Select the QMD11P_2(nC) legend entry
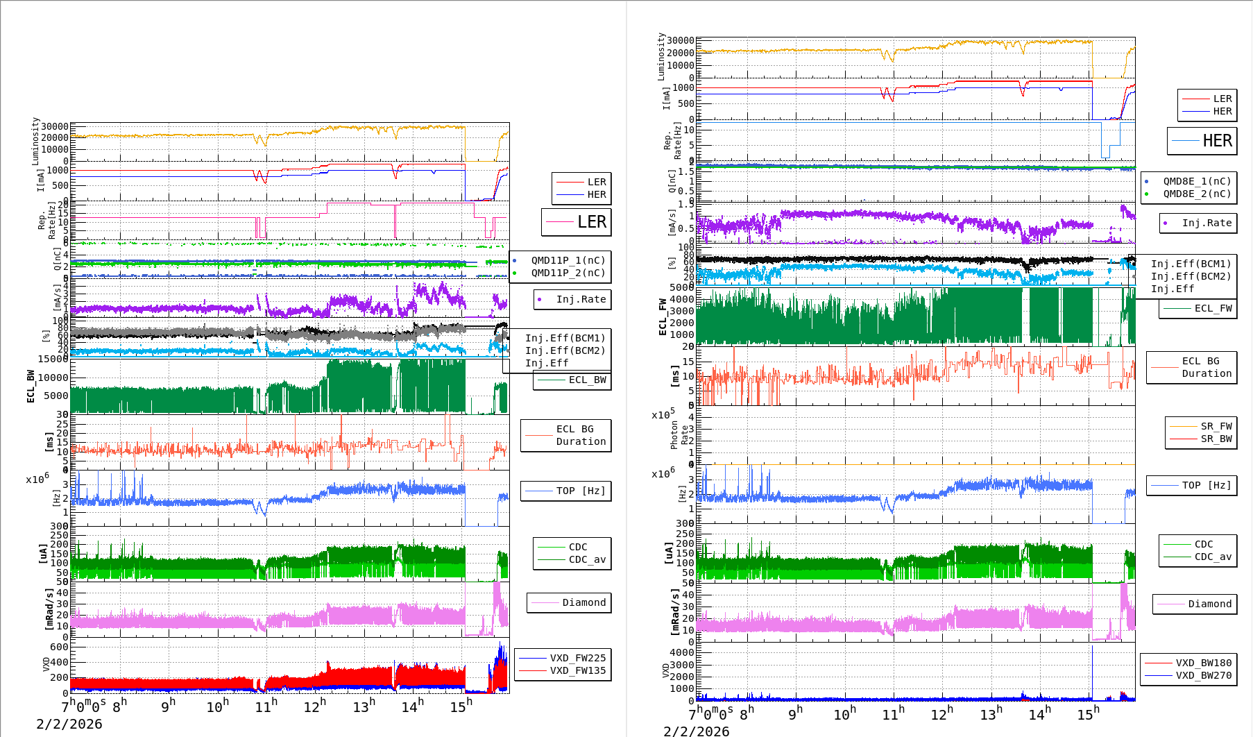 tap(568, 273)
